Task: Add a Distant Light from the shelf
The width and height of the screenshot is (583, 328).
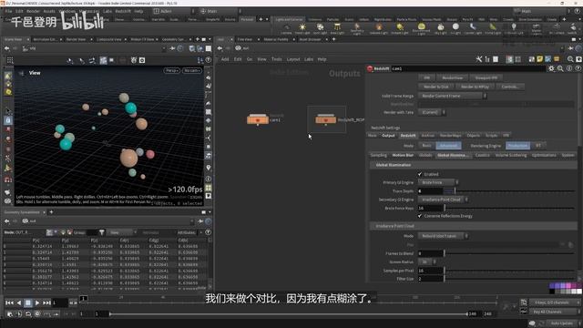Action: click(x=400, y=29)
